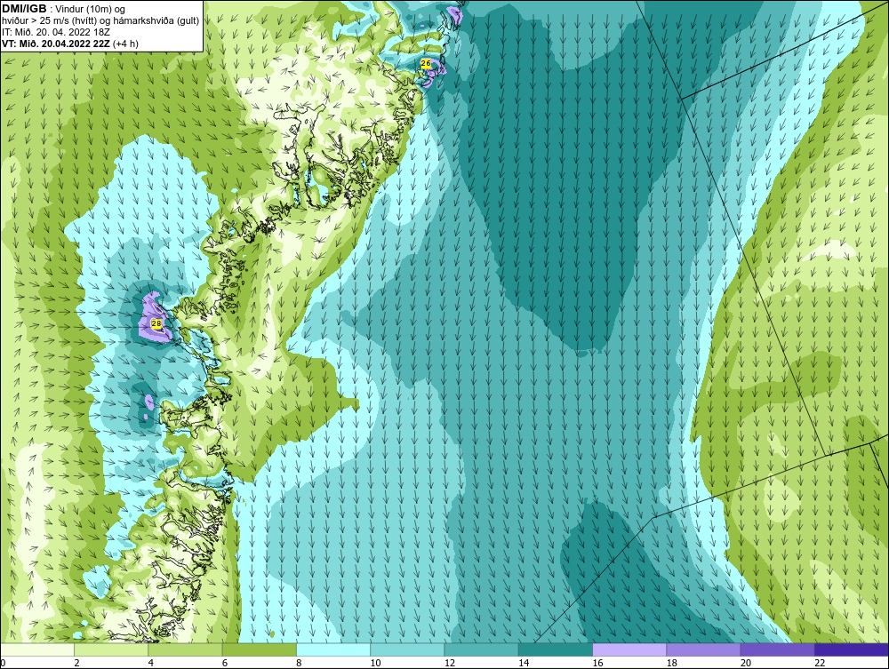
Task: Click the 'hviður > 25 m/s' description line
Action: 100,20
